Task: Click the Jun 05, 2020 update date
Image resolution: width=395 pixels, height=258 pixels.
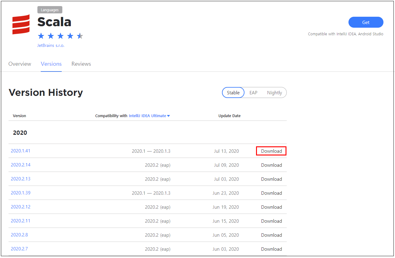Action: click(x=226, y=235)
